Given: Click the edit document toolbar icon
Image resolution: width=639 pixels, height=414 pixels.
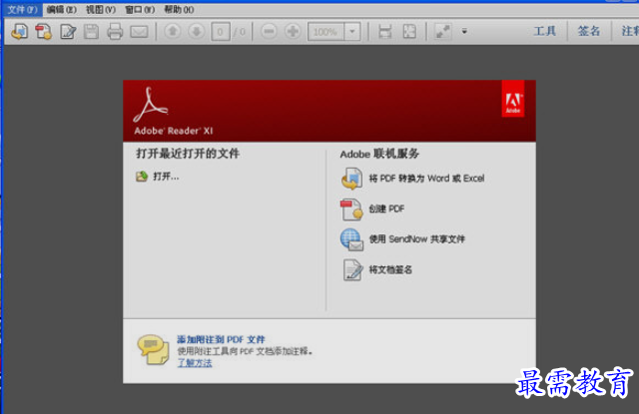Looking at the screenshot, I should [x=68, y=31].
